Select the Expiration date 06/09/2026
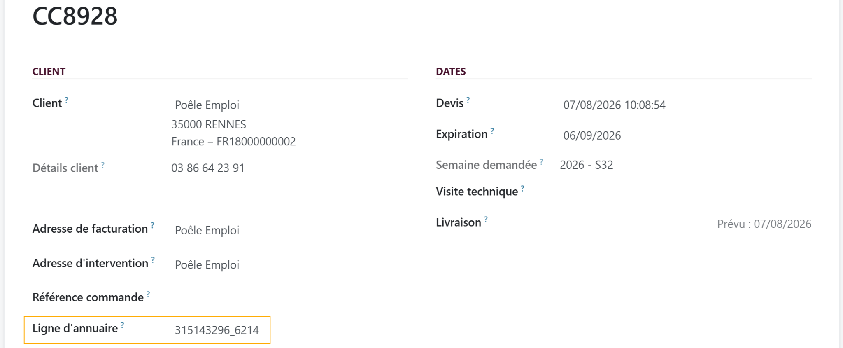The height and width of the screenshot is (348, 843). (x=592, y=135)
